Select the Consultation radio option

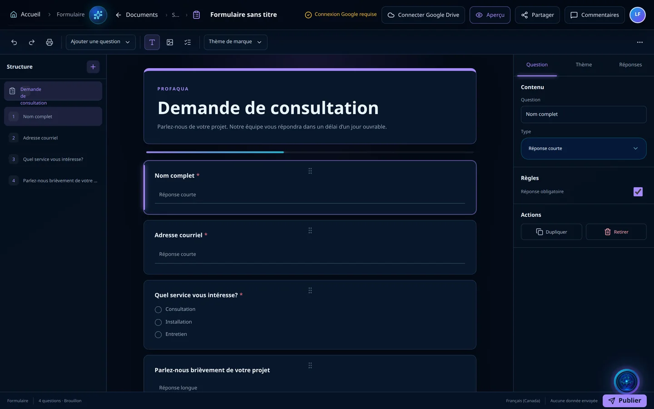(158, 309)
